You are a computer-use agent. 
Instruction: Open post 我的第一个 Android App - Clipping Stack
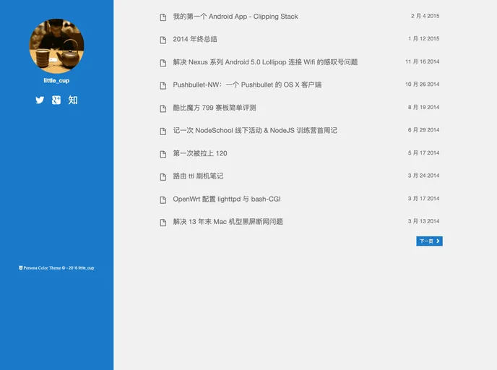click(x=235, y=17)
